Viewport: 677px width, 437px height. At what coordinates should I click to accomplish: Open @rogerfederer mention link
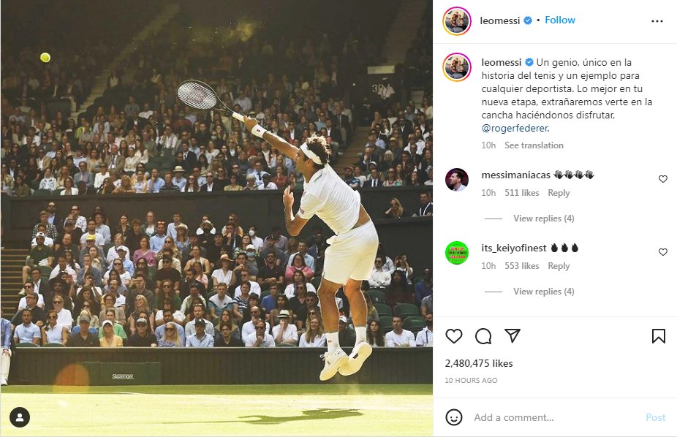pyautogui.click(x=515, y=129)
